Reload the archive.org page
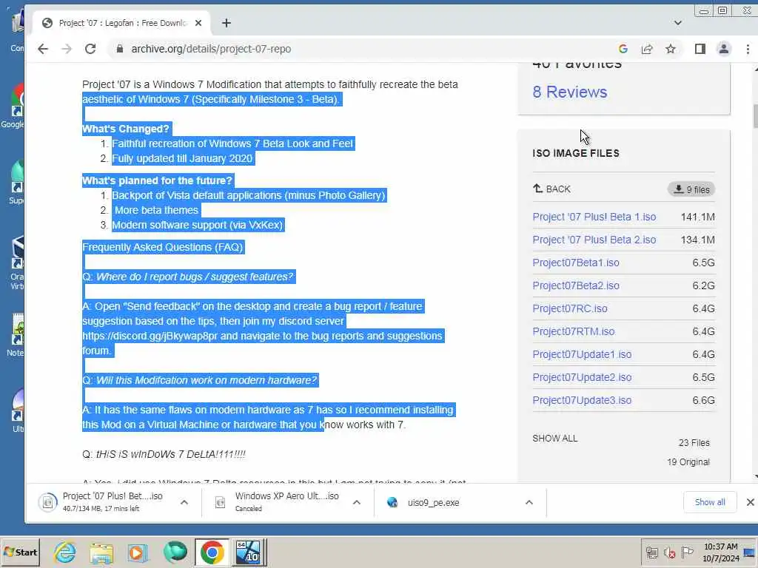The width and height of the screenshot is (758, 568). (90, 49)
